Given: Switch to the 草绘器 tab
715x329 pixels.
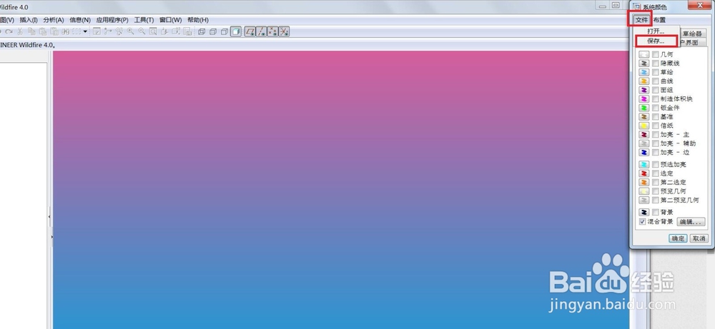Looking at the screenshot, I should click(x=693, y=34).
